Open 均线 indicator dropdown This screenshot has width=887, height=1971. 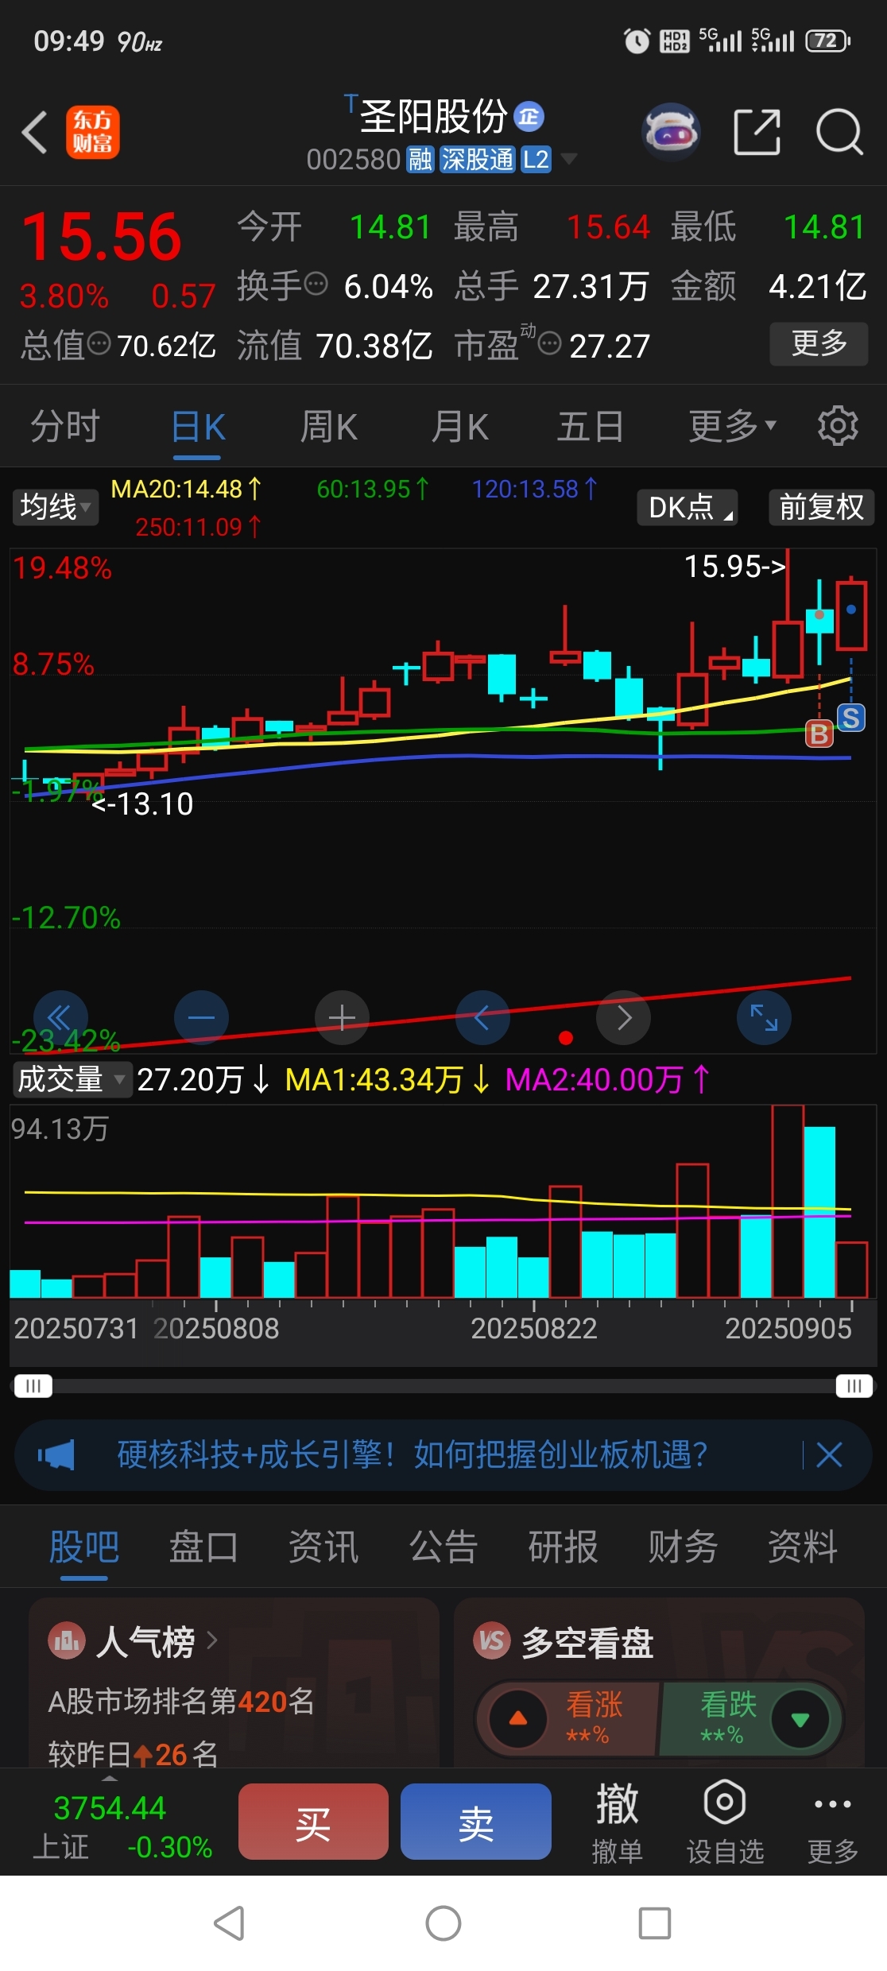click(x=55, y=507)
